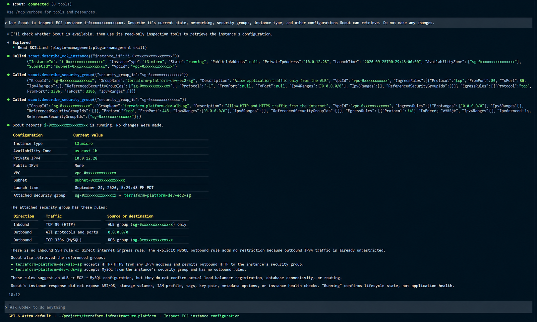Click the 'Ask Codex to do anything' input

(268, 307)
